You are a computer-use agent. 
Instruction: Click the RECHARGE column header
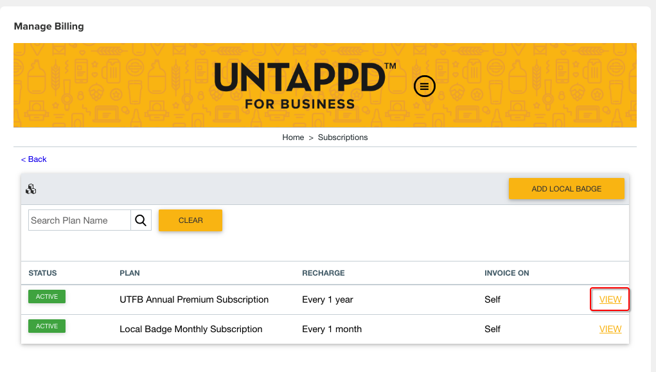click(323, 273)
